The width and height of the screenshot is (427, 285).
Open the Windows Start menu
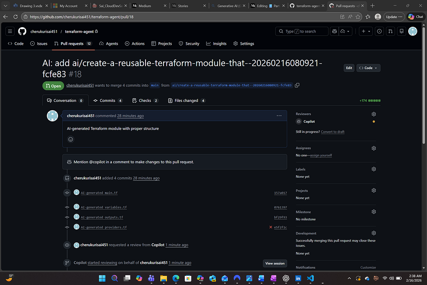tap(102, 278)
